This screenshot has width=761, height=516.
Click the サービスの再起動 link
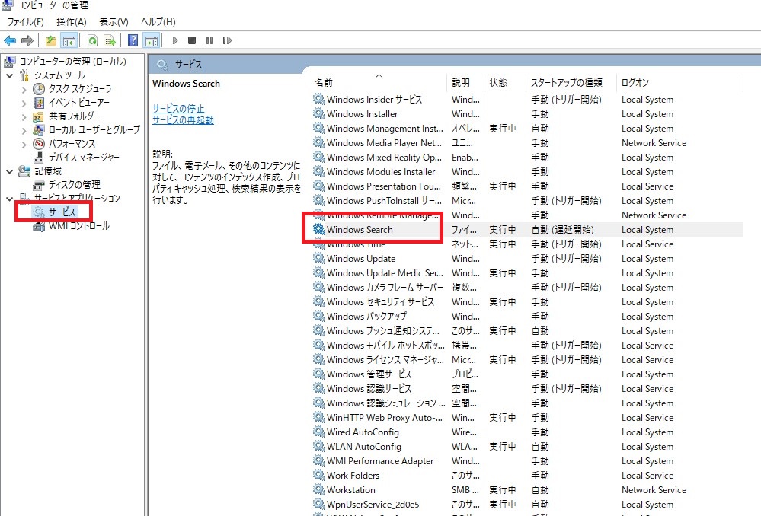click(183, 119)
